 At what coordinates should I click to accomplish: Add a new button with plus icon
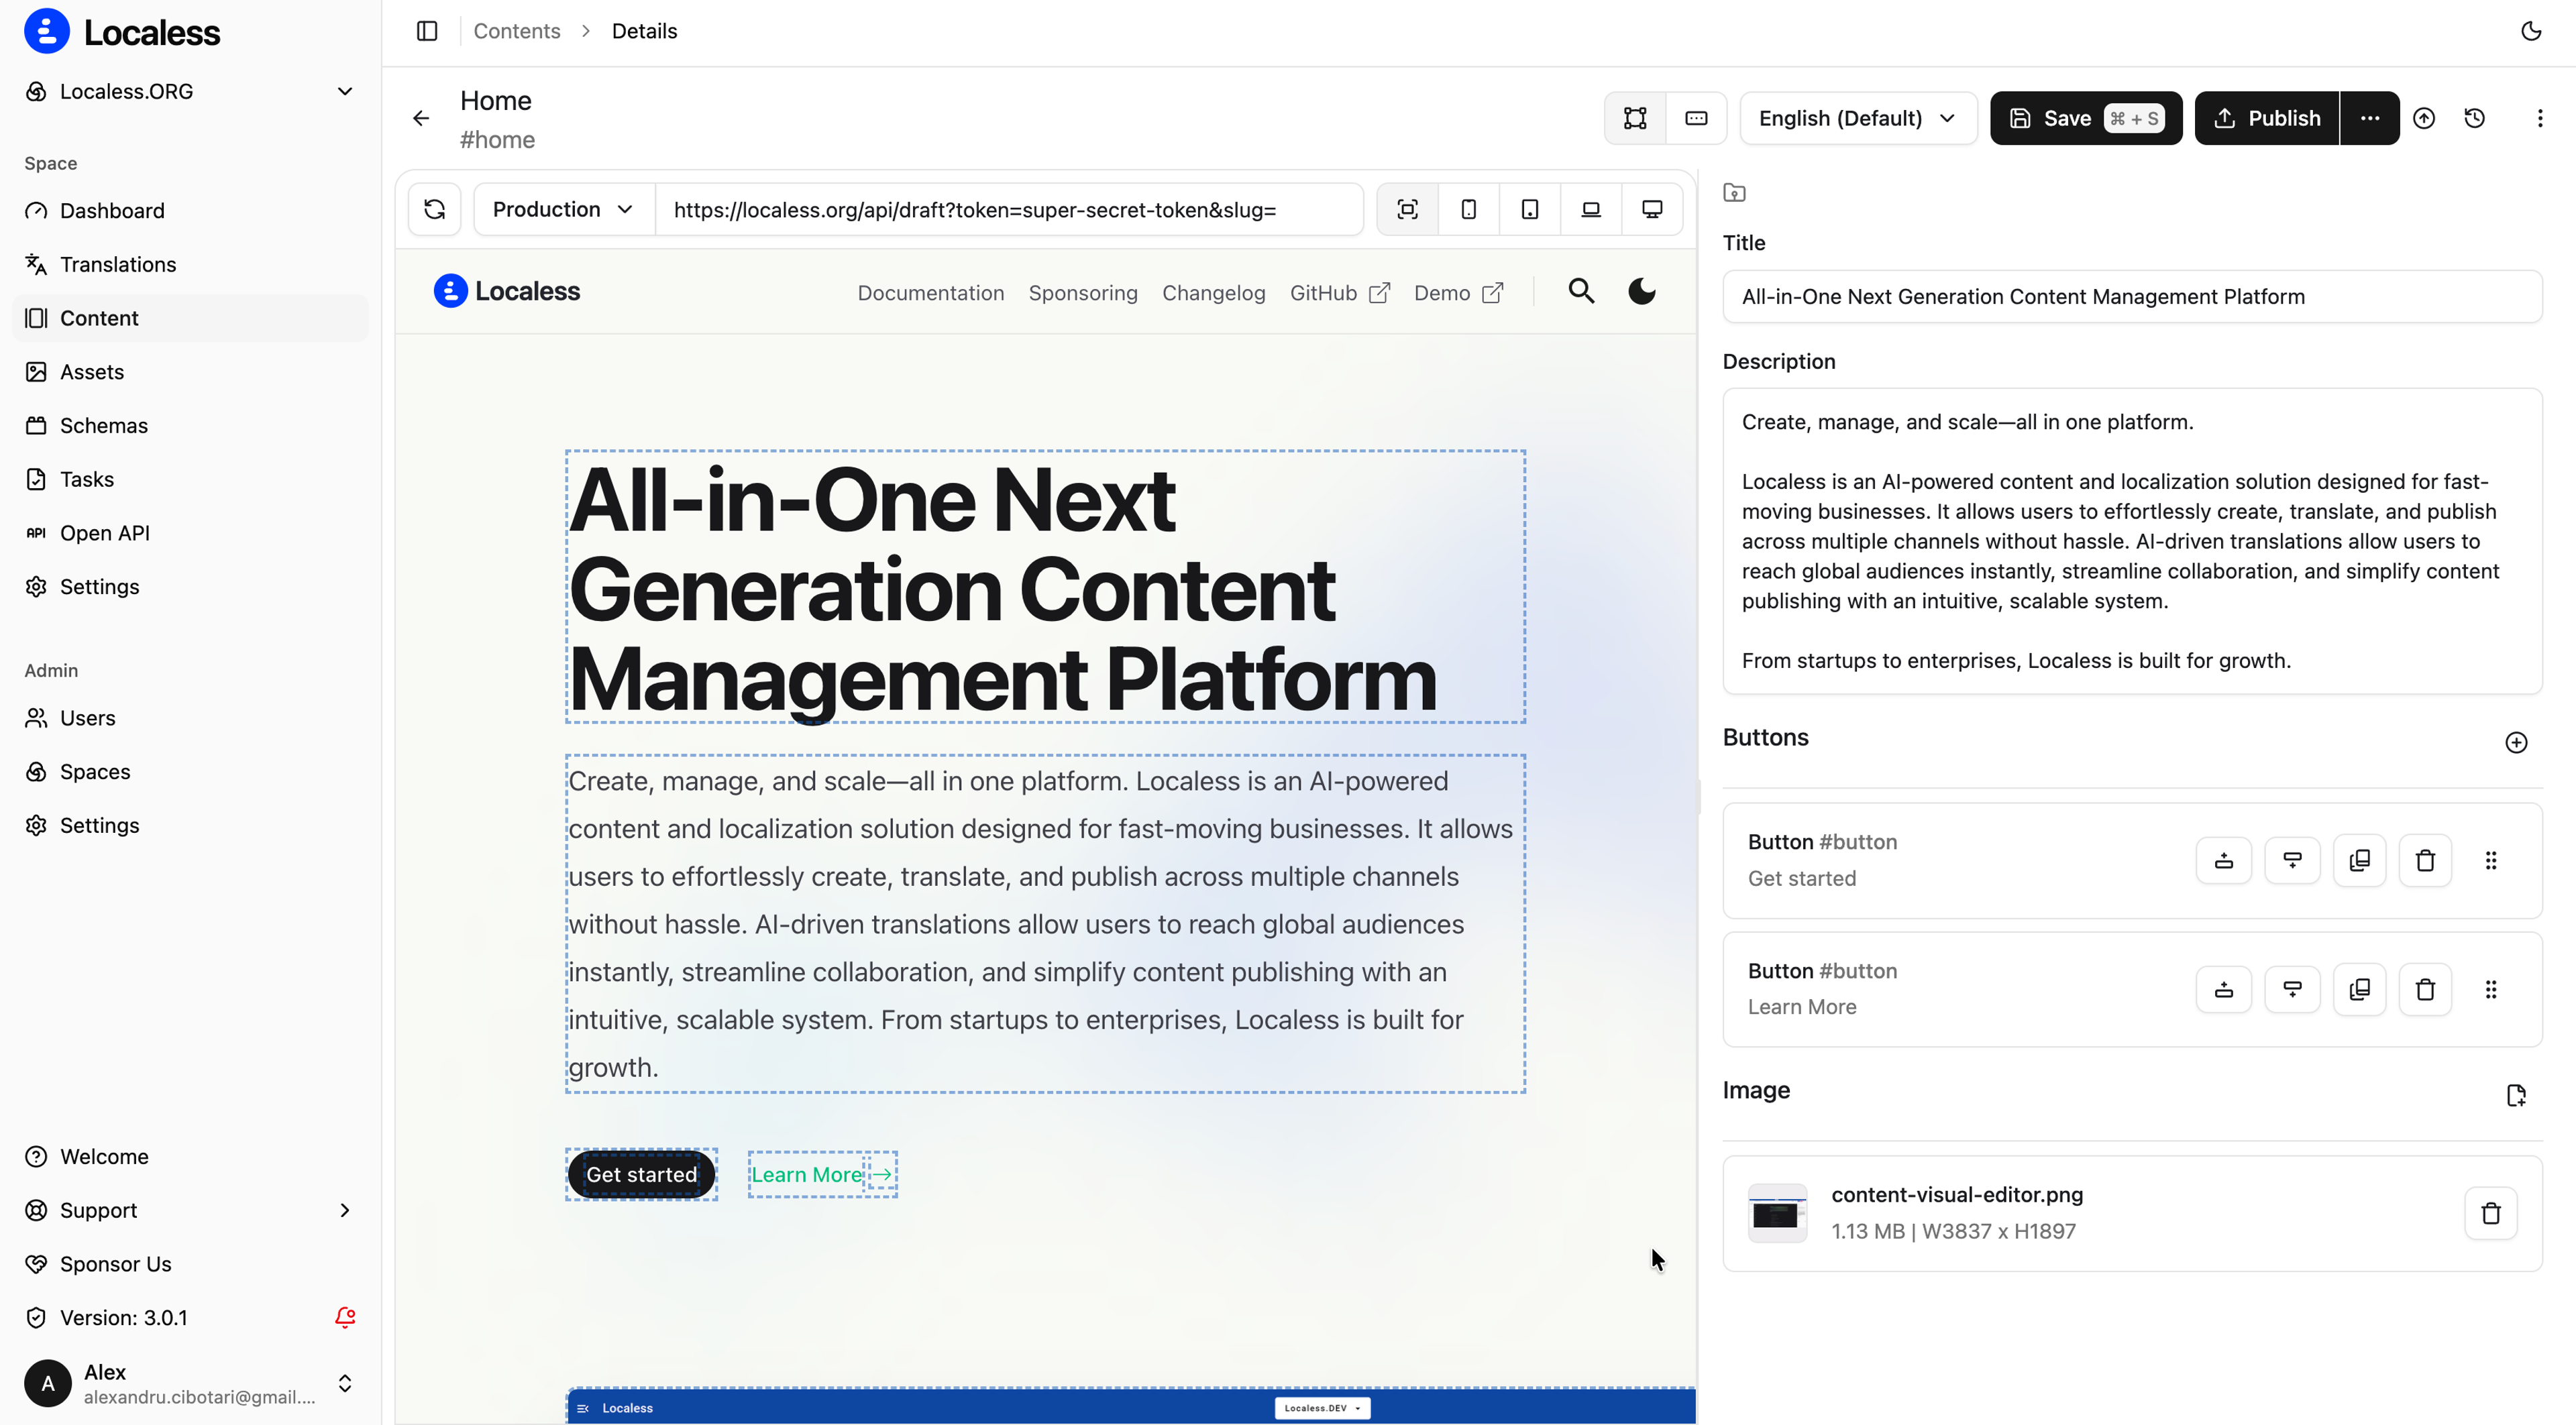tap(2516, 742)
